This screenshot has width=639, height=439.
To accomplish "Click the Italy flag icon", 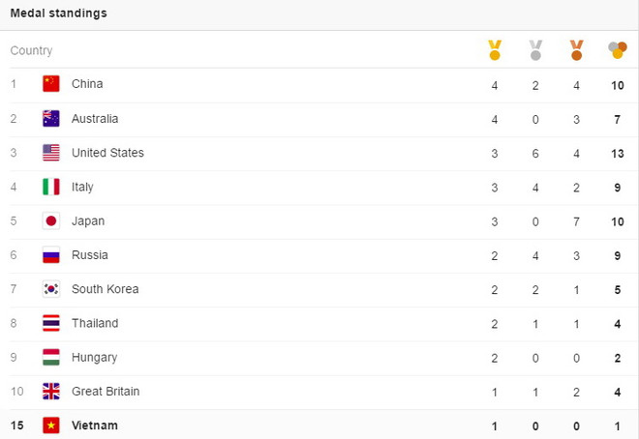I will click(x=51, y=187).
